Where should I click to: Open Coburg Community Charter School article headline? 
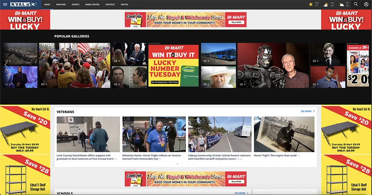coord(219,157)
